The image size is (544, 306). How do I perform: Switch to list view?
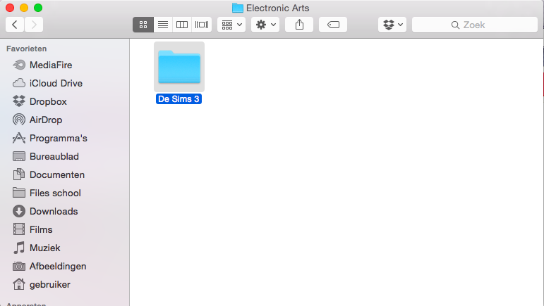[163, 25]
